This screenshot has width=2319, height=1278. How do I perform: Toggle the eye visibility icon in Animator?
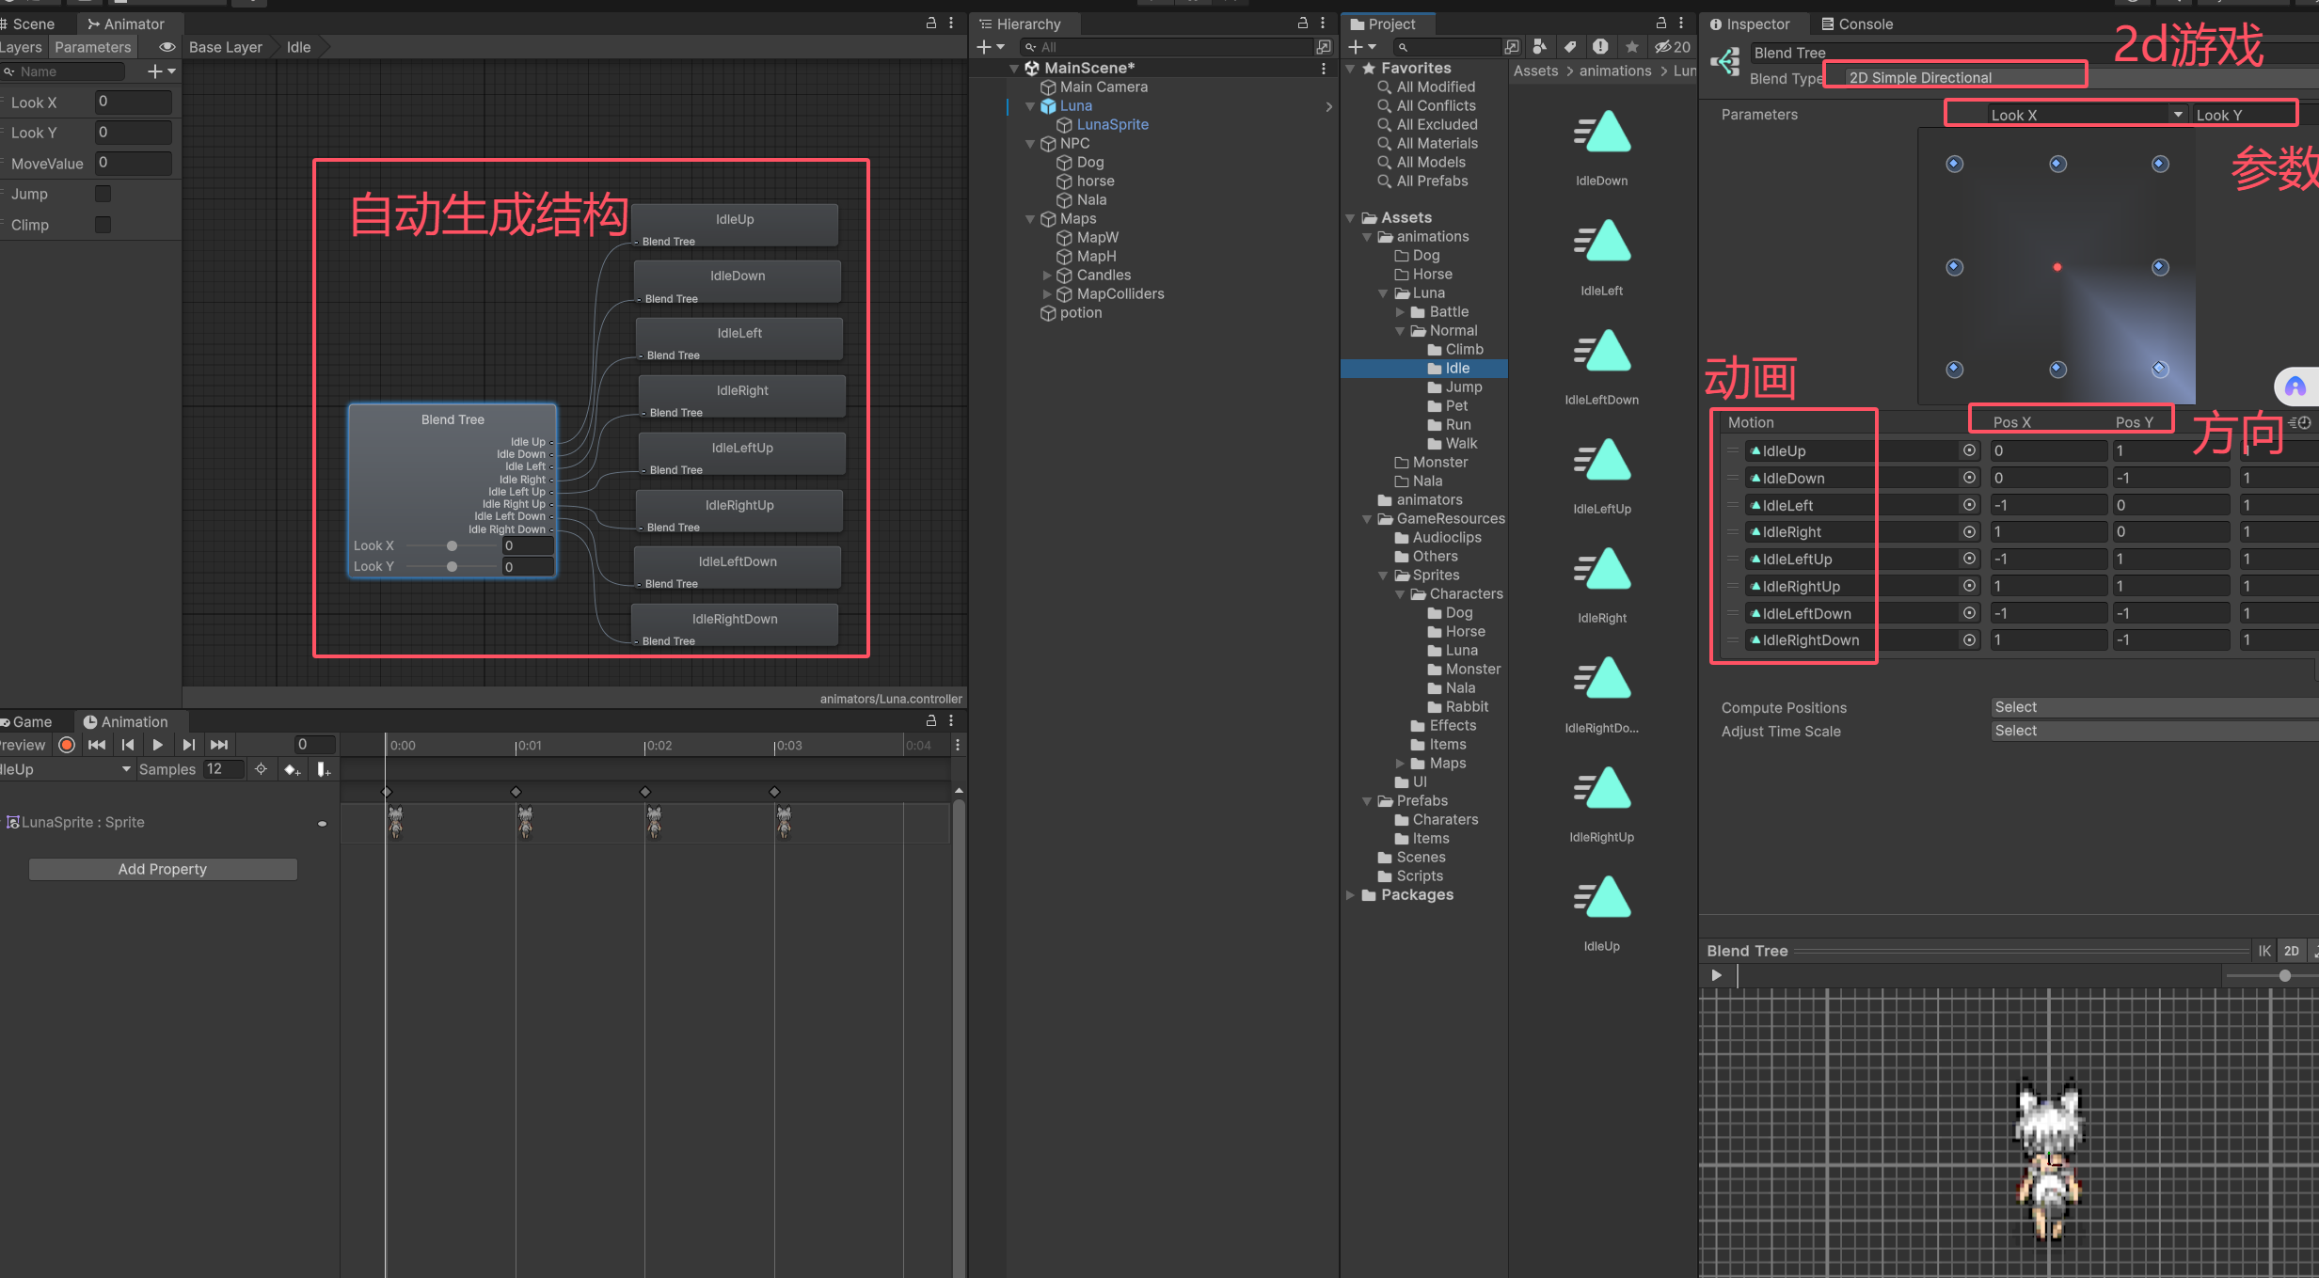coord(167,47)
